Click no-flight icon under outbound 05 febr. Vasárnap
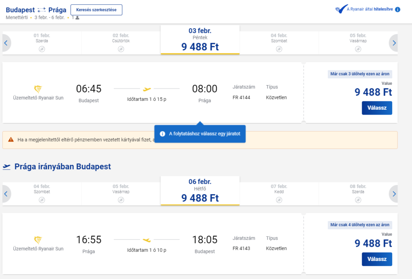 (x=358, y=49)
